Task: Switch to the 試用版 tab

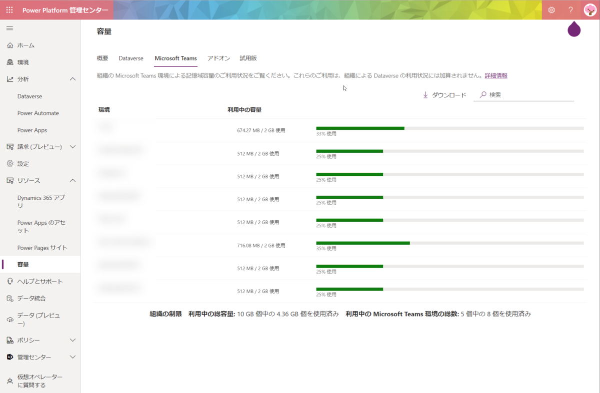Action: pos(248,58)
